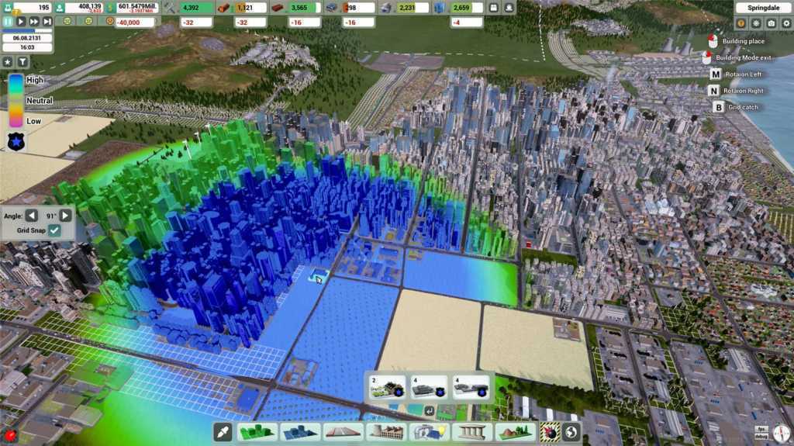This screenshot has width=794, height=446.
Task: Open the parks and terrain category
Action: coord(514,432)
